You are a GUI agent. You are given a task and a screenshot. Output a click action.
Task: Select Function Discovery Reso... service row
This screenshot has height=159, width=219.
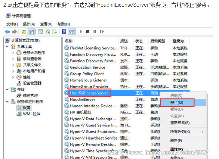[x=126, y=61]
